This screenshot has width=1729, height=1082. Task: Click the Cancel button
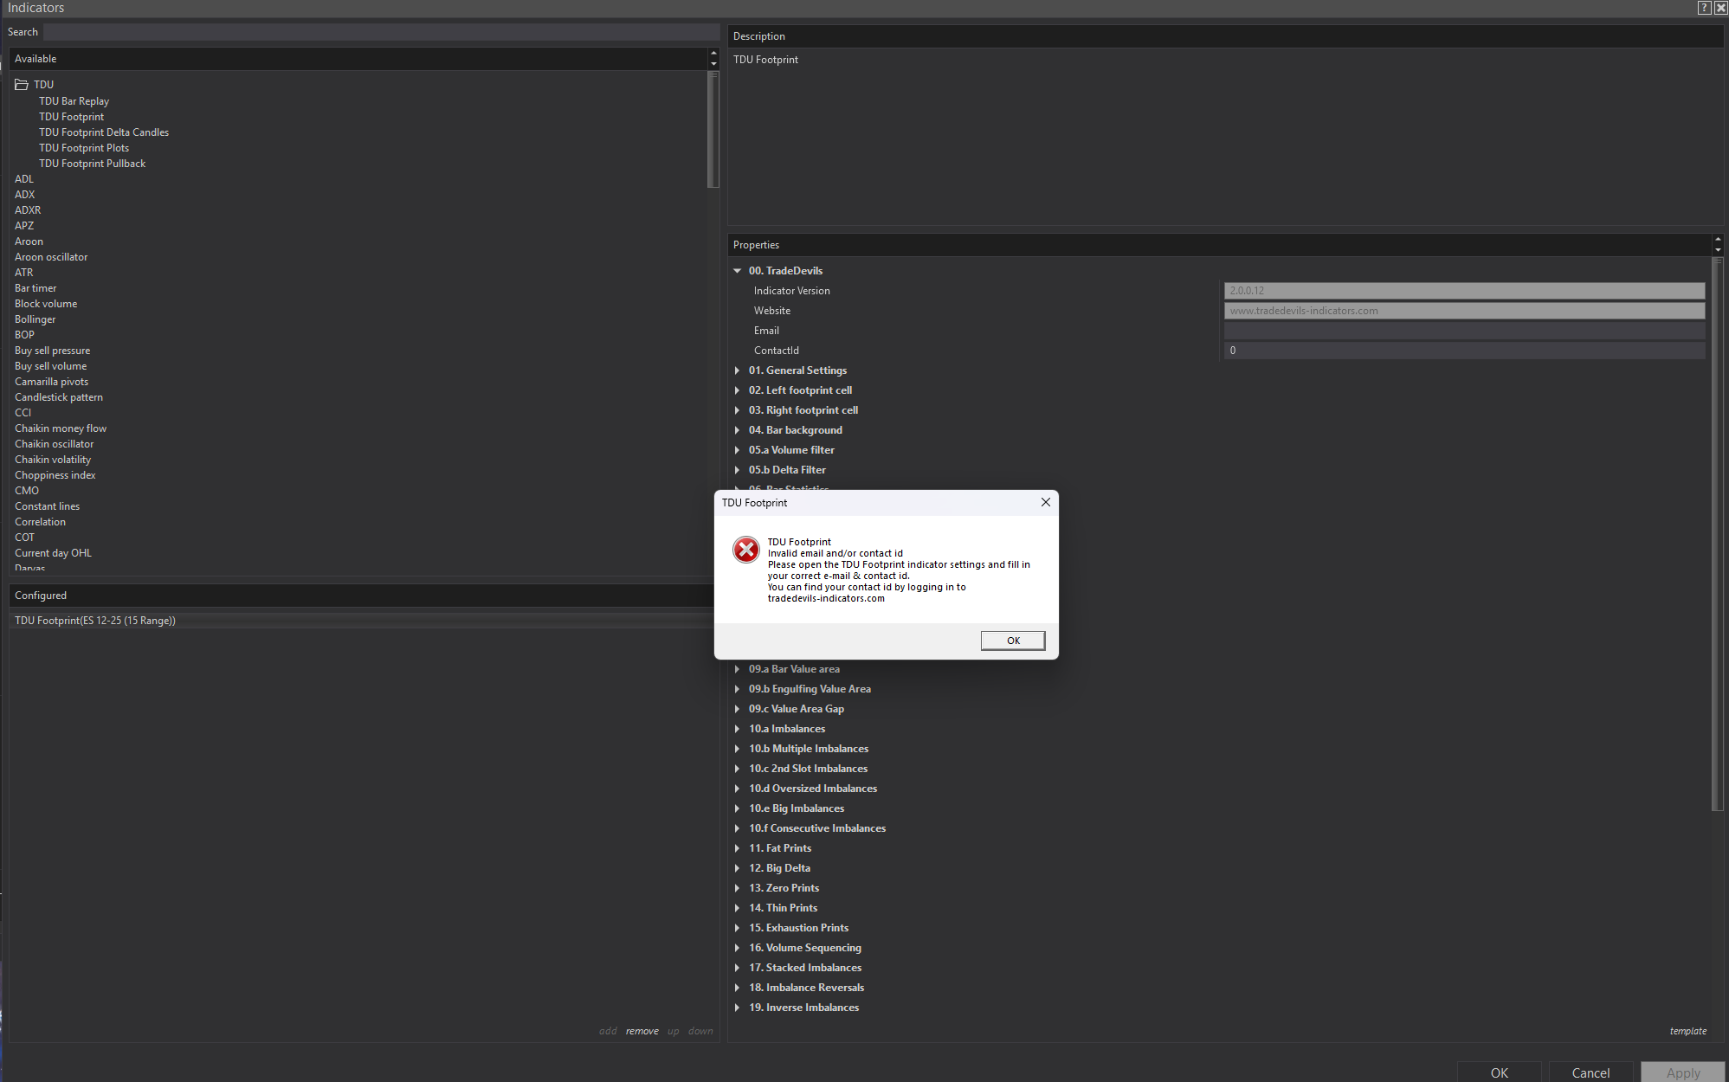1590,1072
